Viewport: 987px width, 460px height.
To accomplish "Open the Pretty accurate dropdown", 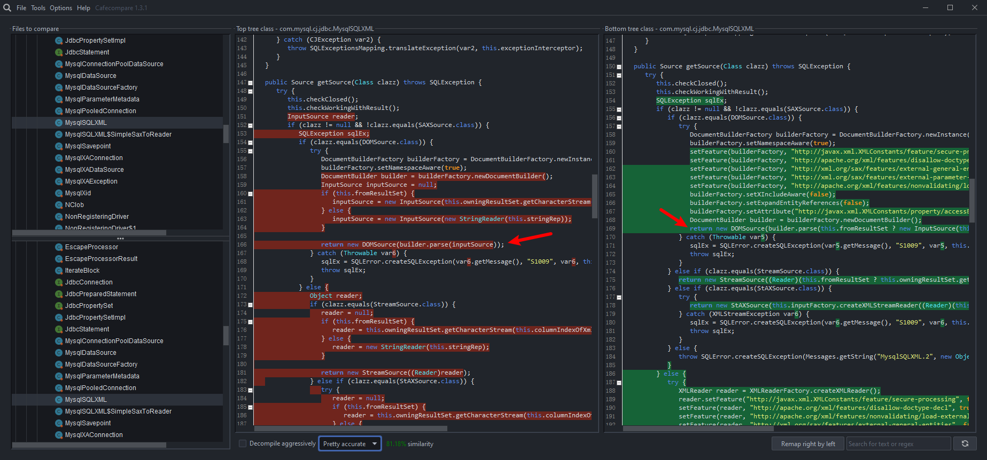I will (350, 443).
